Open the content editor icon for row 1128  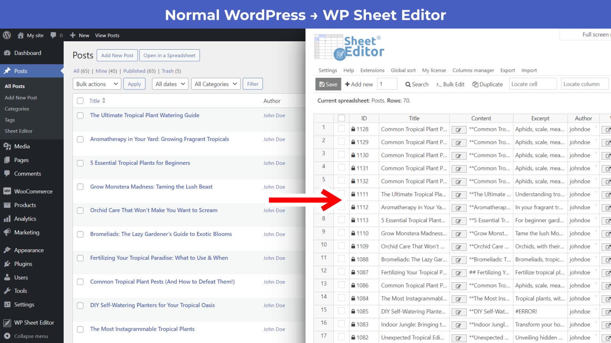(x=459, y=129)
